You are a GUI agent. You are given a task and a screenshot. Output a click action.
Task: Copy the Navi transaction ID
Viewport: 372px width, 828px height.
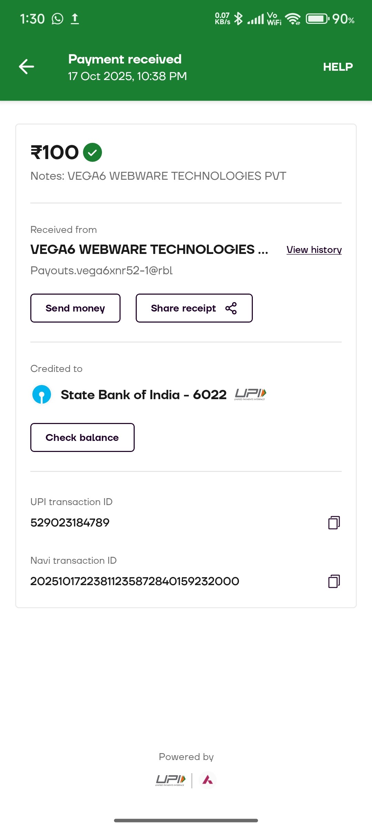click(x=334, y=581)
